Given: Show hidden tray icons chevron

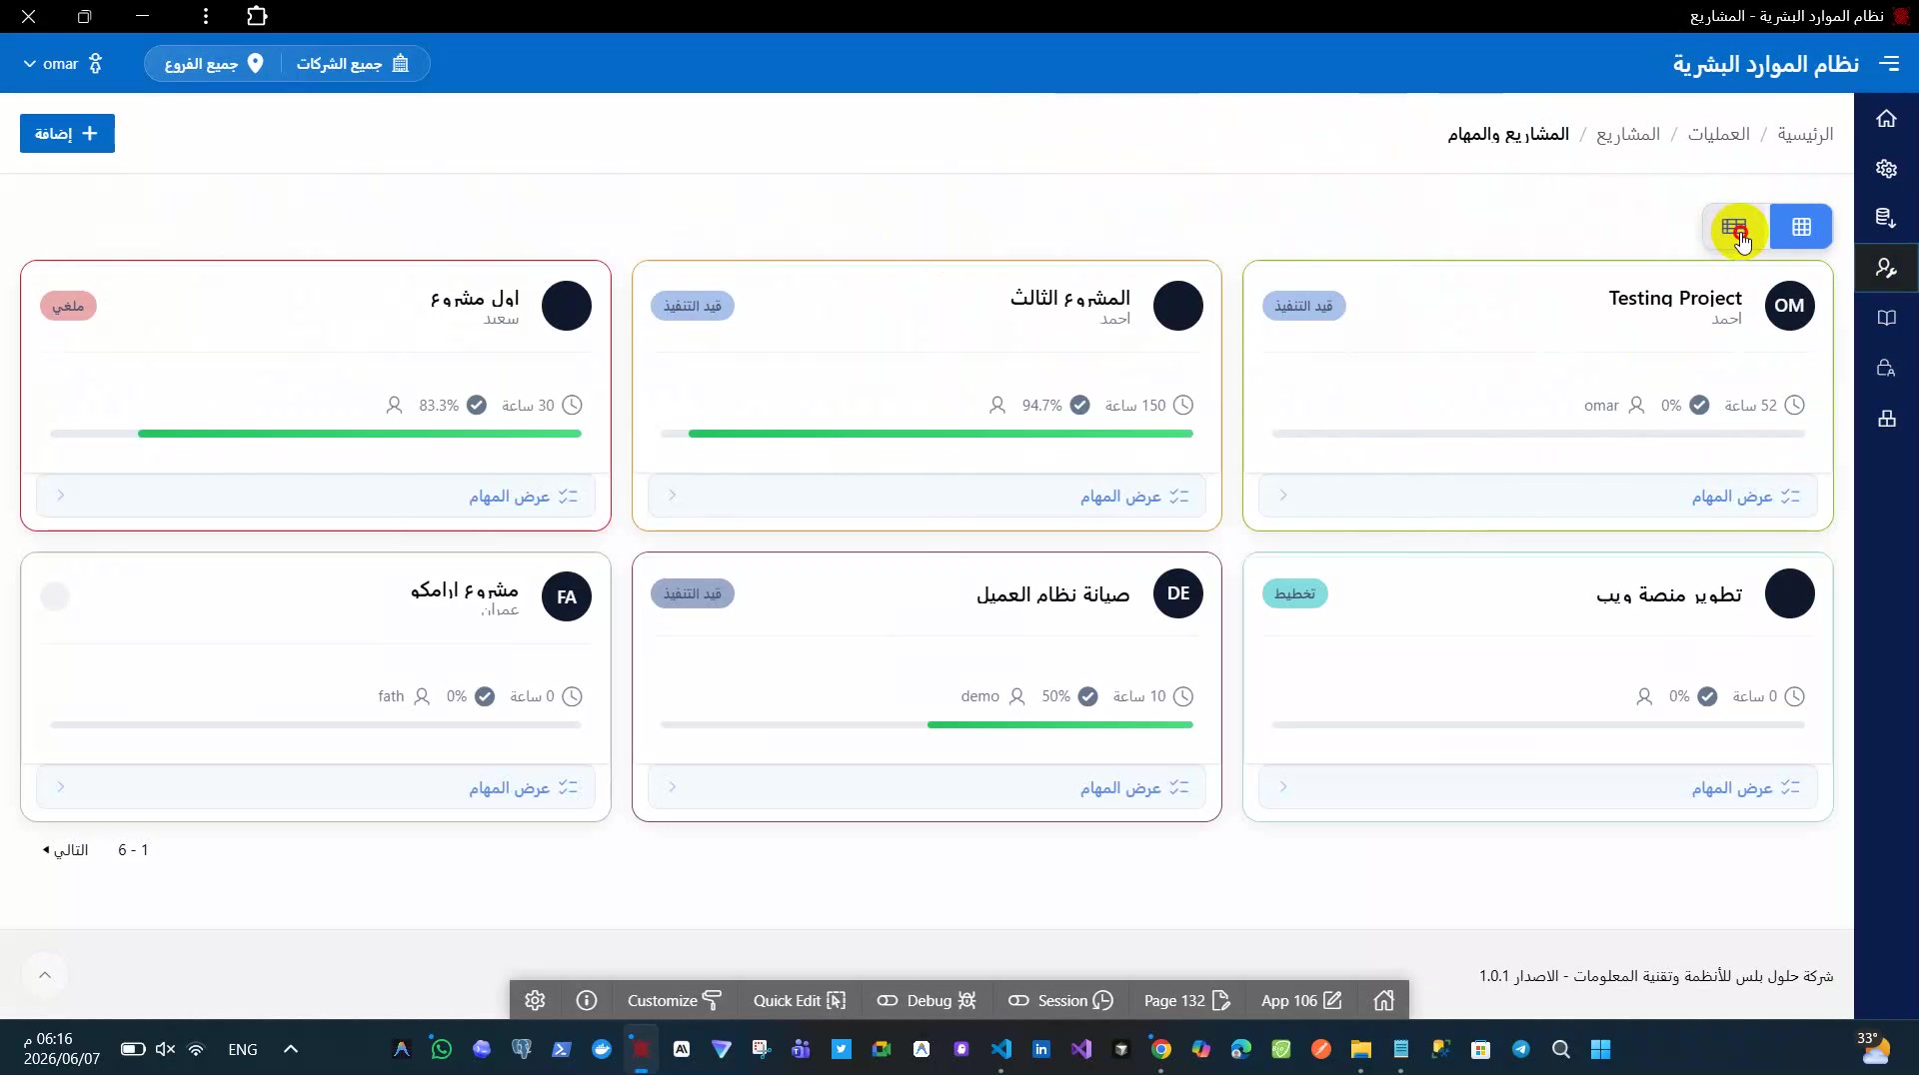Looking at the screenshot, I should 291,1049.
